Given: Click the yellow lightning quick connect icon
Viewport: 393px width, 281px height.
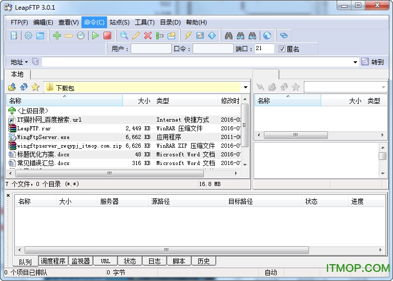Looking at the screenshot, I should [x=188, y=35].
